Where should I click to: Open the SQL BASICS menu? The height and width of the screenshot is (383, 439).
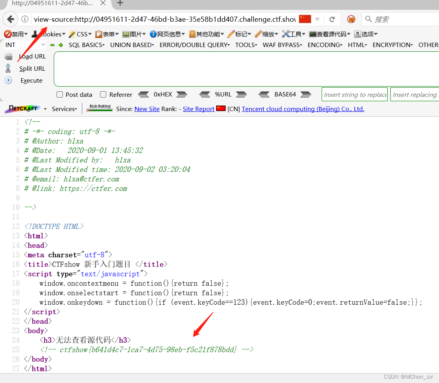[x=86, y=45]
